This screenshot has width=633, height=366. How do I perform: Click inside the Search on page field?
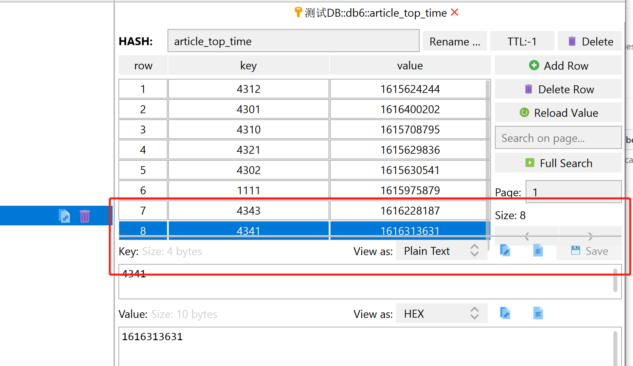tap(558, 138)
